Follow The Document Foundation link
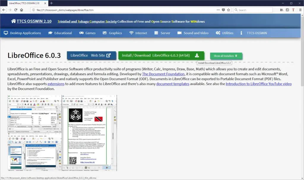The height and width of the screenshot is (180, 304). [x=163, y=74]
